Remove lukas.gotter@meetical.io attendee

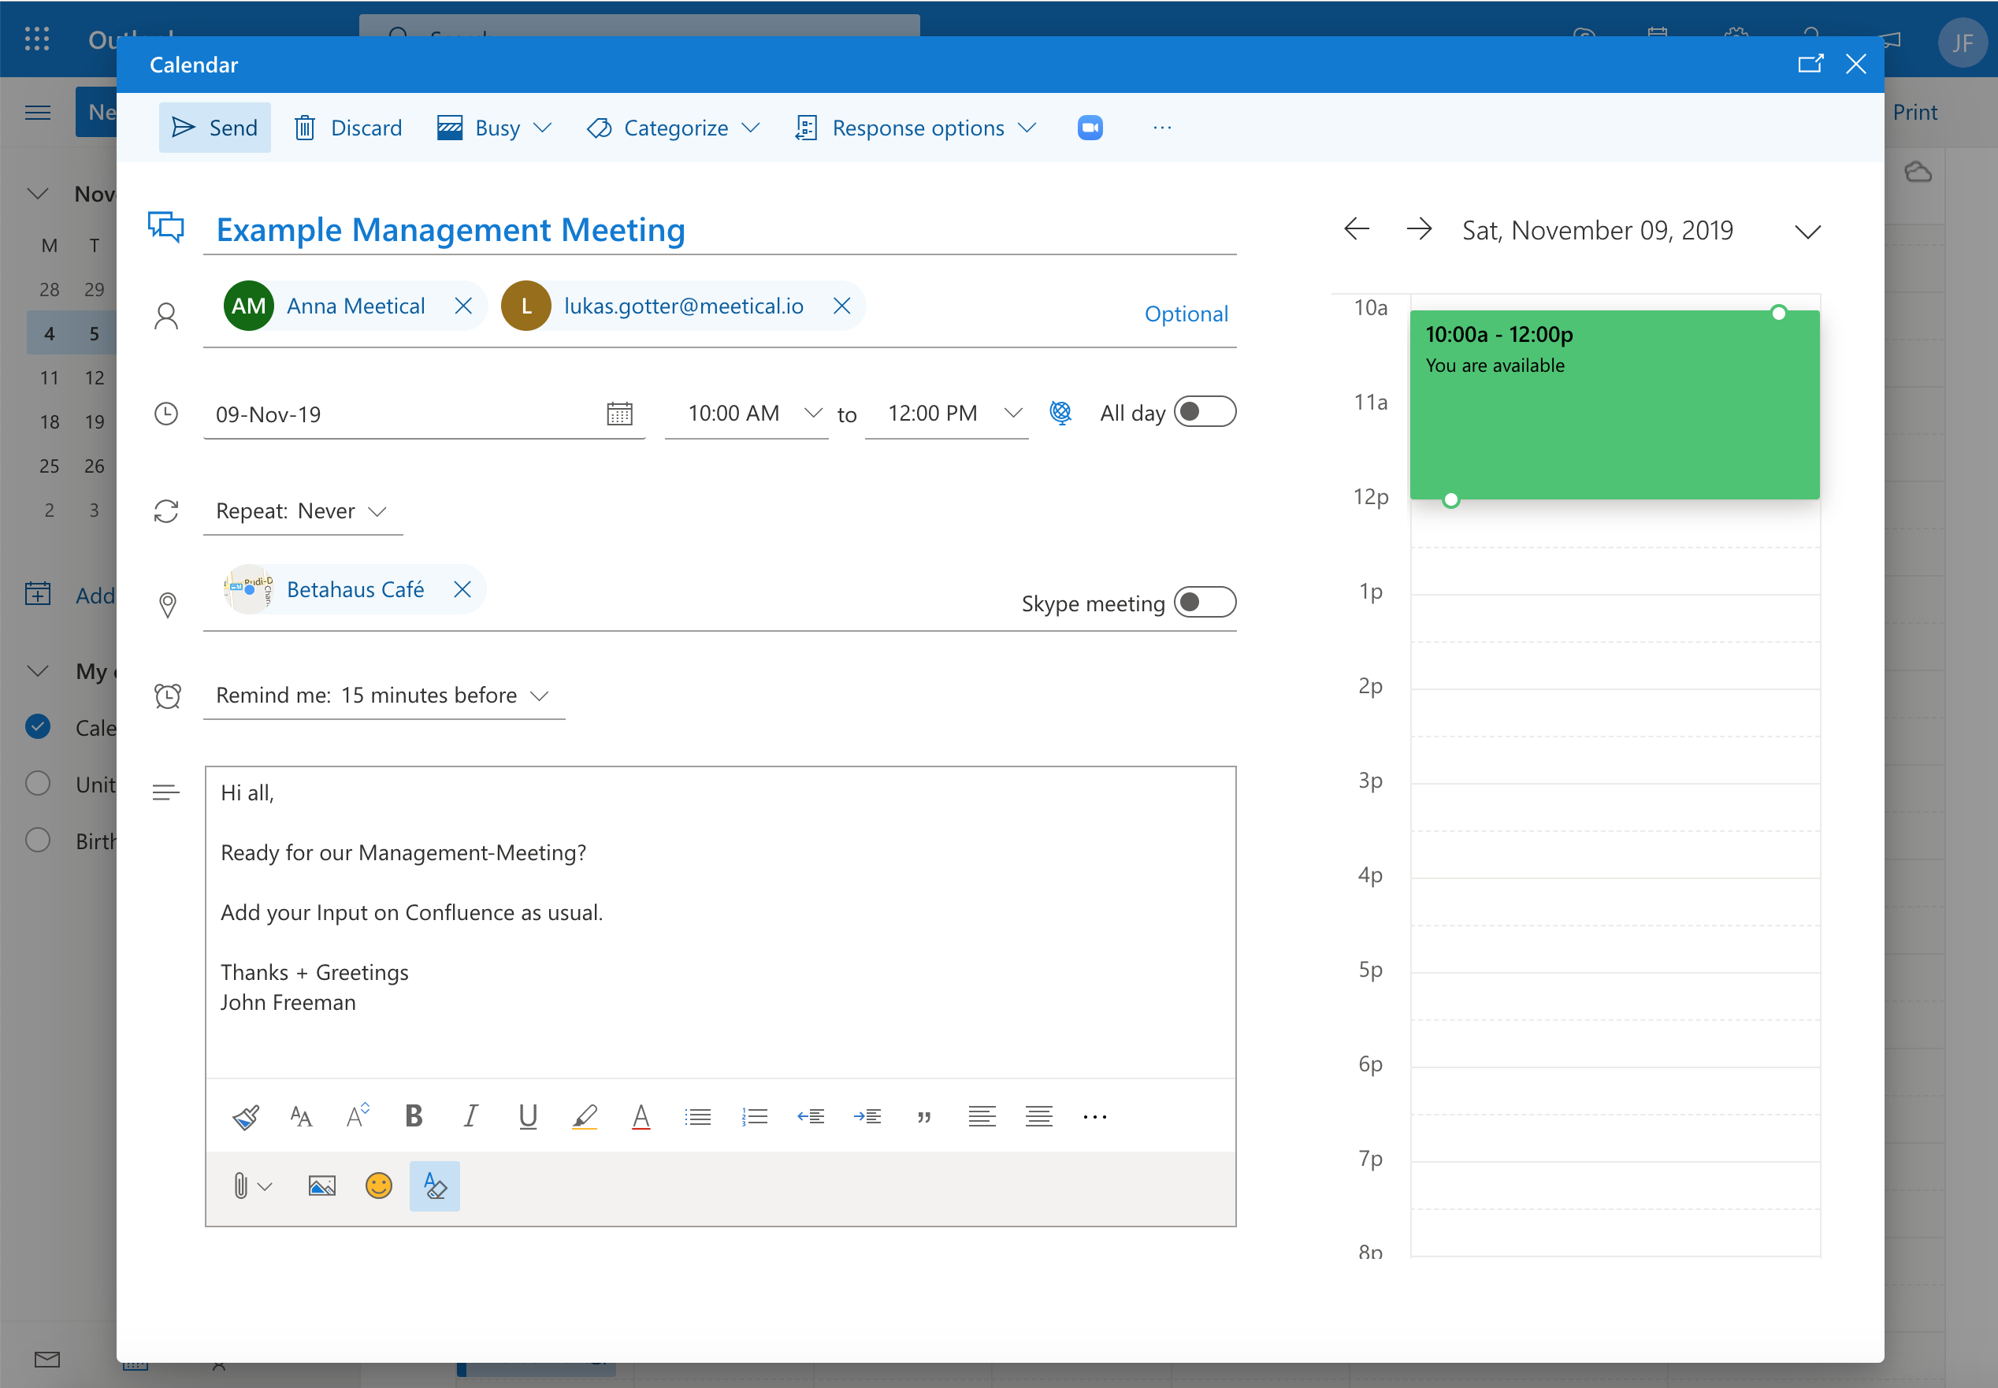click(841, 306)
